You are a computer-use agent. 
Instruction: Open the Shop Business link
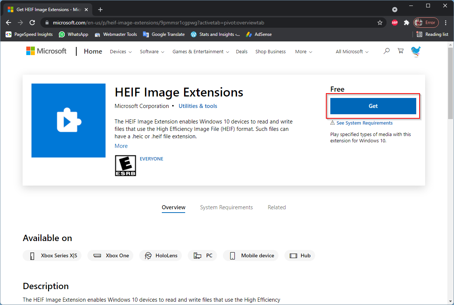tap(271, 52)
